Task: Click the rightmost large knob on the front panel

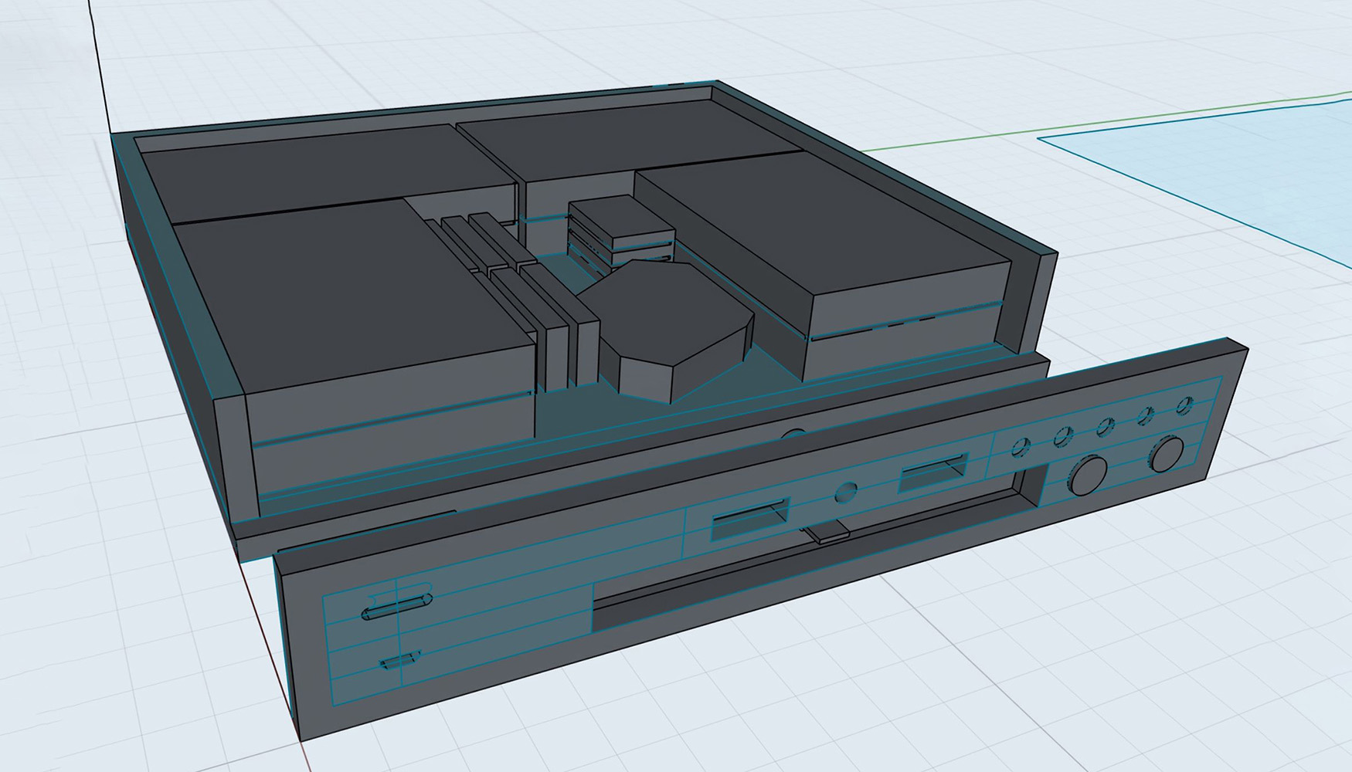Action: [1167, 453]
